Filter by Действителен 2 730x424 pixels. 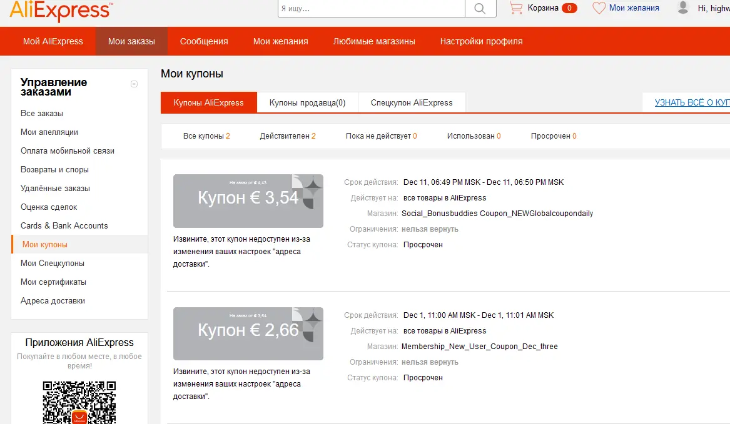(288, 136)
